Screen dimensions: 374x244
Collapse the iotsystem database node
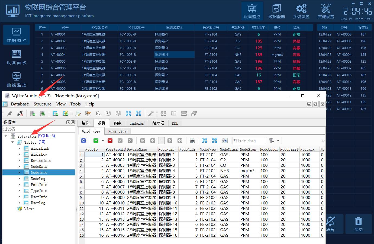[x=6, y=136]
